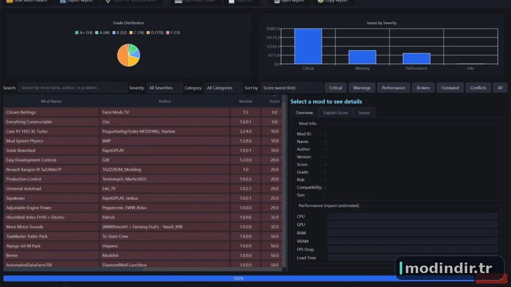Switch to the Explain Score tab
This screenshot has width=511, height=287.
tap(335, 113)
